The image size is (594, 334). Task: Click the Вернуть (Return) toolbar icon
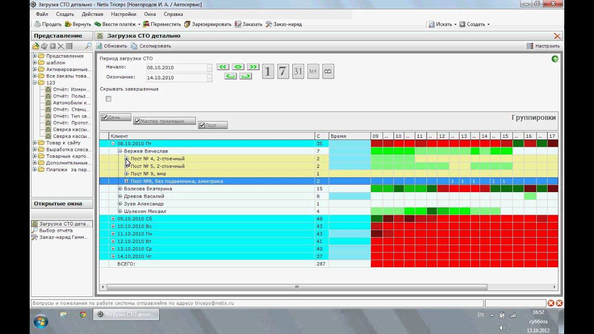coord(68,24)
